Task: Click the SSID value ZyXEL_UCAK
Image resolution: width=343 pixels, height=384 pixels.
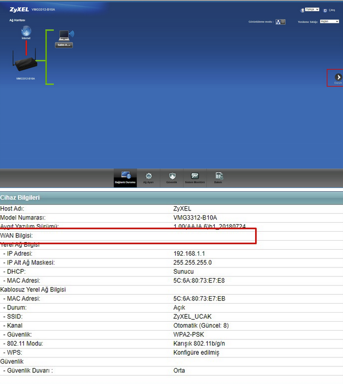Action: [192, 317]
